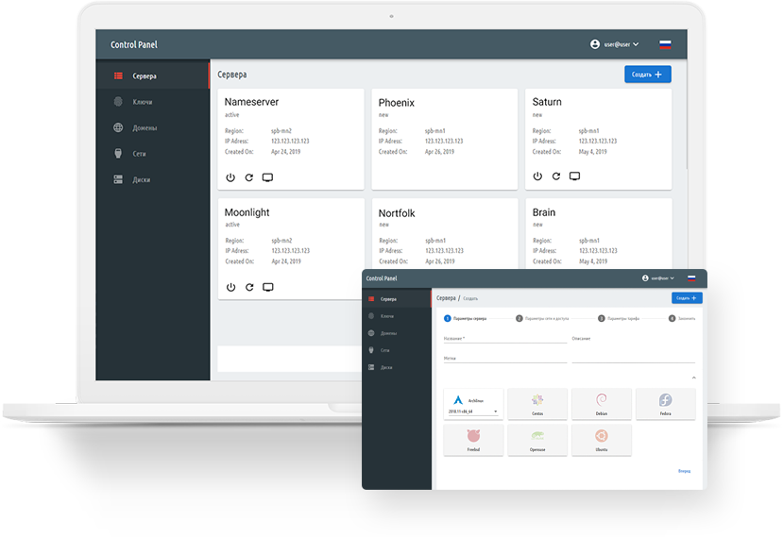Open Сети in small window sidebar
783x537 pixels.
pyautogui.click(x=397, y=350)
